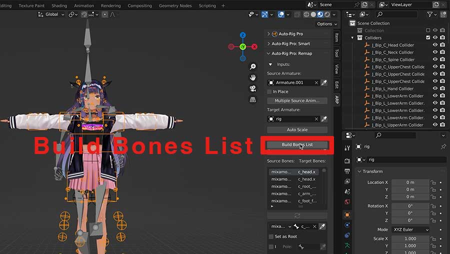Image resolution: width=450 pixels, height=254 pixels.
Task: Click the Scale X value field
Action: click(x=410, y=239)
